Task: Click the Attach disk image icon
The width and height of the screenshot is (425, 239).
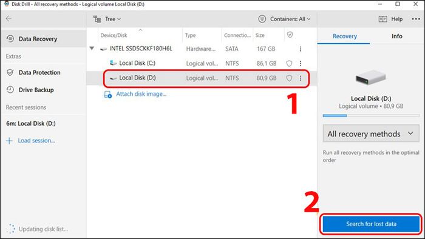Action: (x=108, y=95)
